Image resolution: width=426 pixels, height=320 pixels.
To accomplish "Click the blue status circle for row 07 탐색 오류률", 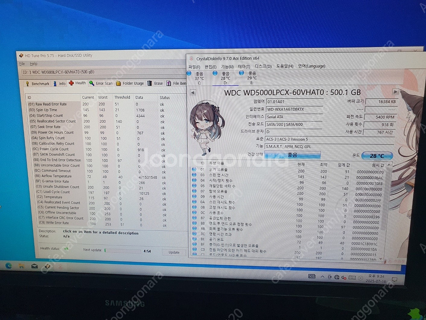I will pyautogui.click(x=194, y=191).
